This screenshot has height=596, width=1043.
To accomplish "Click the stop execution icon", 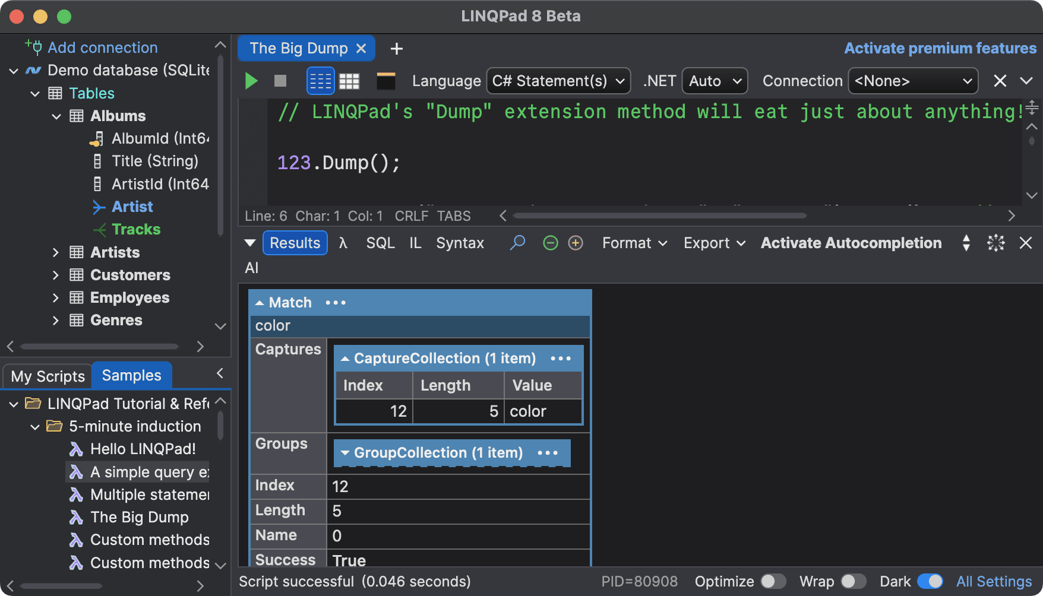I will tap(280, 81).
